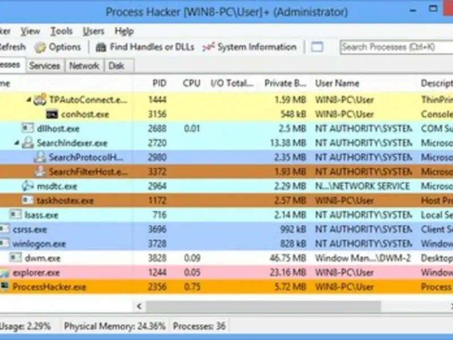Click the lsass.exe process name
453x340 pixels.
click(x=41, y=215)
